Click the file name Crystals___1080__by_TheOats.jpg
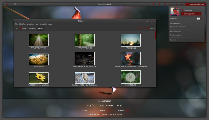 [x=85, y=85]
